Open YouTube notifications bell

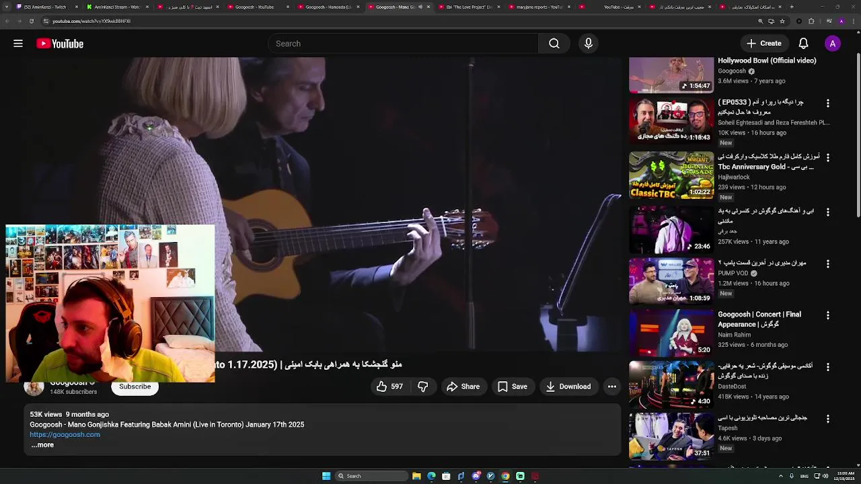[x=803, y=44]
